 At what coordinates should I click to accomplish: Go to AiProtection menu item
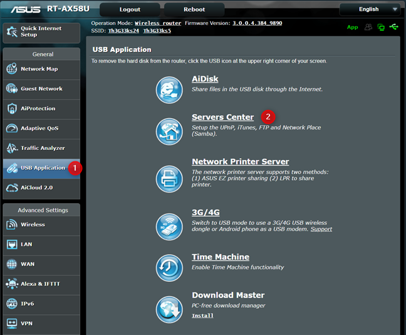pos(41,109)
